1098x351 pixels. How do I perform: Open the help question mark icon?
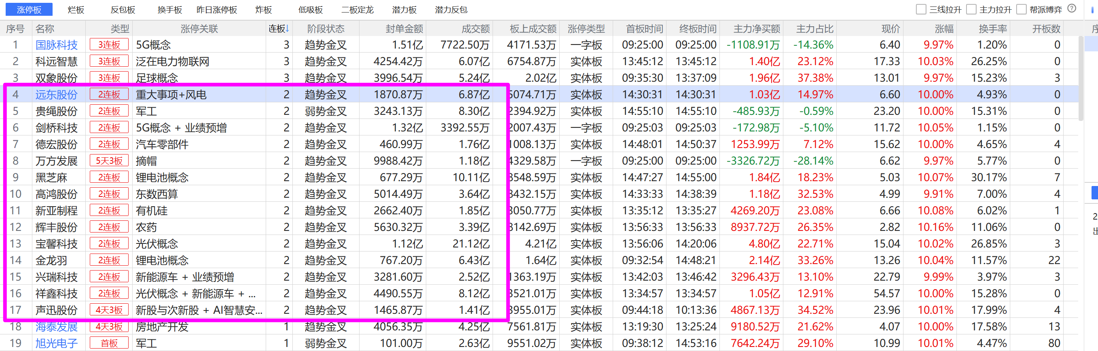(x=1072, y=9)
